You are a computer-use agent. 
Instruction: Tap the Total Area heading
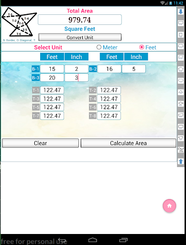[x=80, y=11]
